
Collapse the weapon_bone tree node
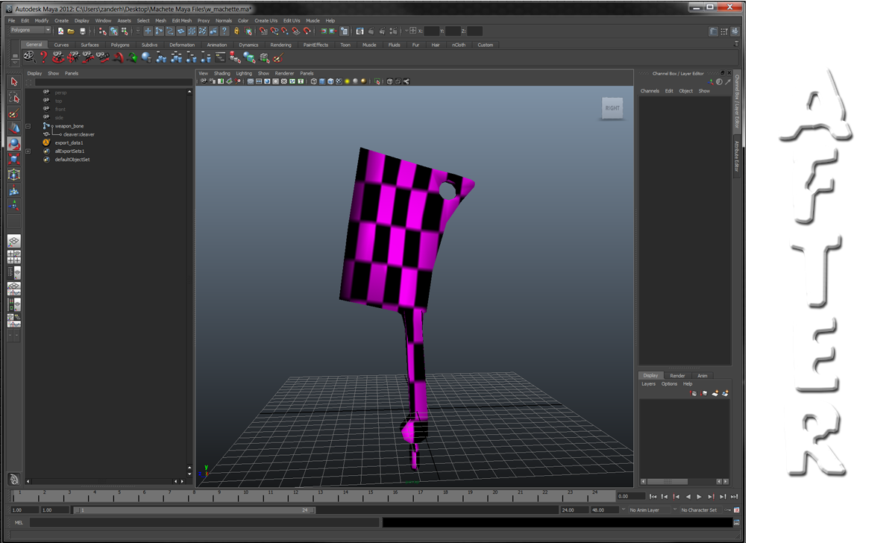(28, 126)
